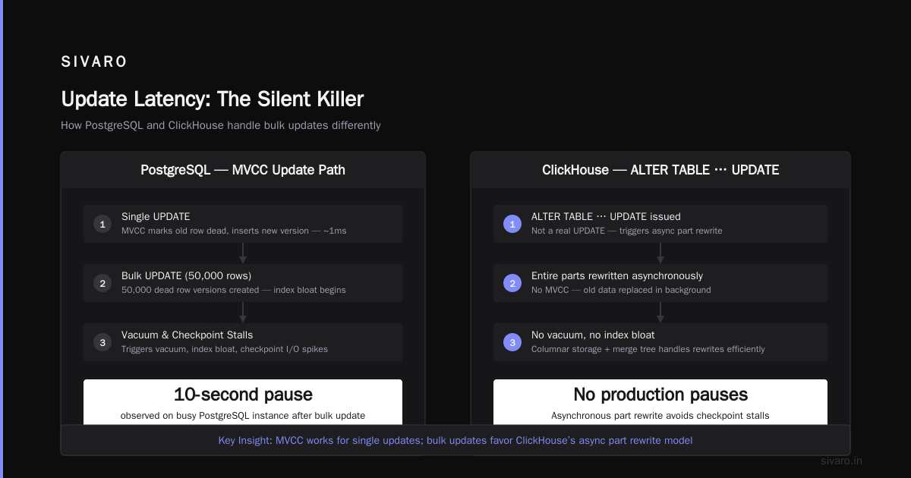The image size is (911, 478).
Task: Select "No vacuum, no index bloat" step title
Action: pyautogui.click(x=593, y=335)
